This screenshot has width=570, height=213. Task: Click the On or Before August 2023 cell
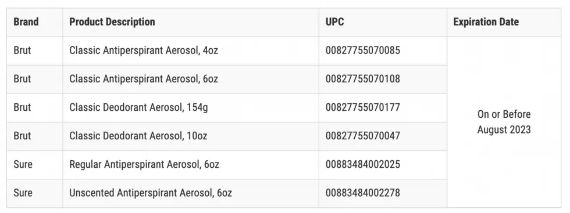[x=504, y=122]
